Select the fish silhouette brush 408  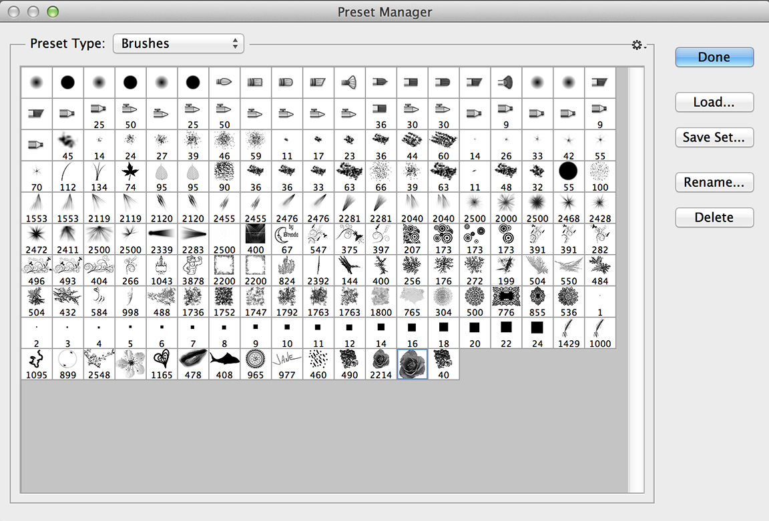(224, 364)
